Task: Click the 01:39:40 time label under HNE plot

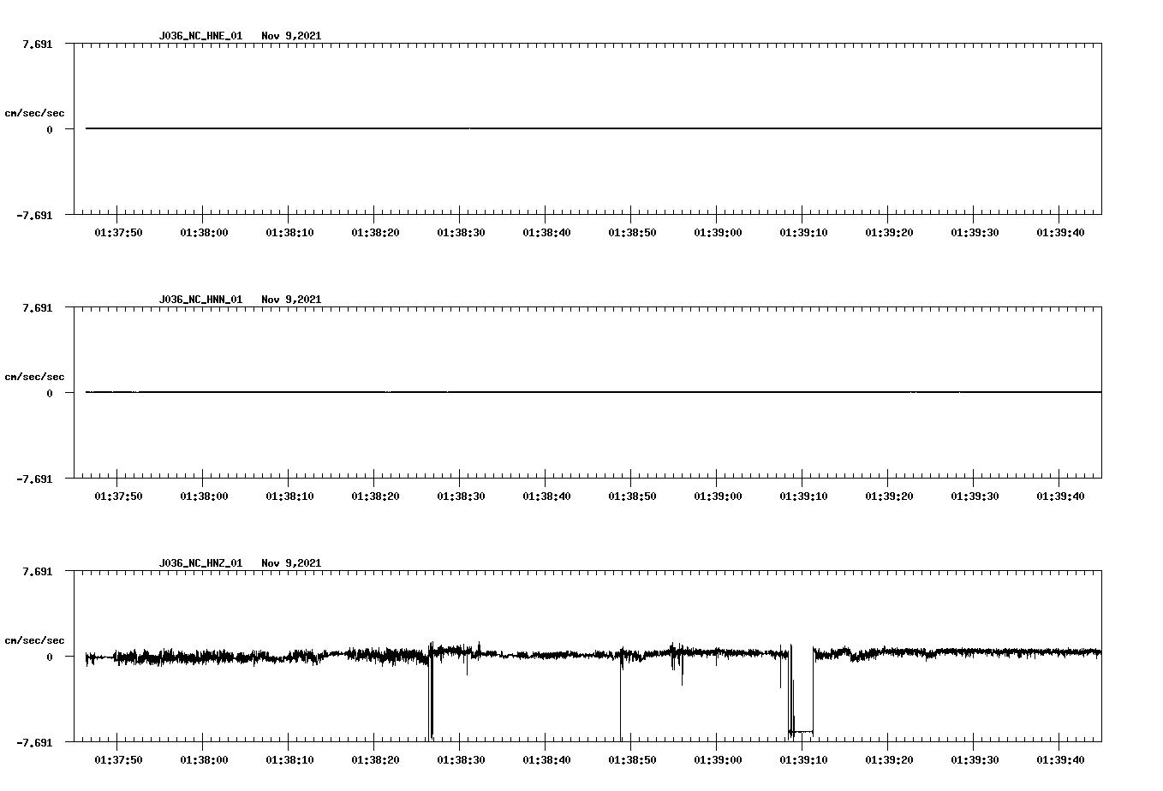Action: tap(1060, 233)
